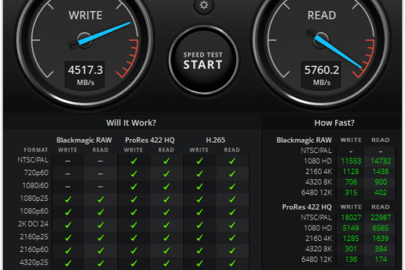Click the Speed Test Start button

click(x=204, y=60)
